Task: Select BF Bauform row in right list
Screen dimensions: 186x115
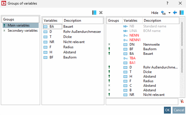Action: [143, 49]
